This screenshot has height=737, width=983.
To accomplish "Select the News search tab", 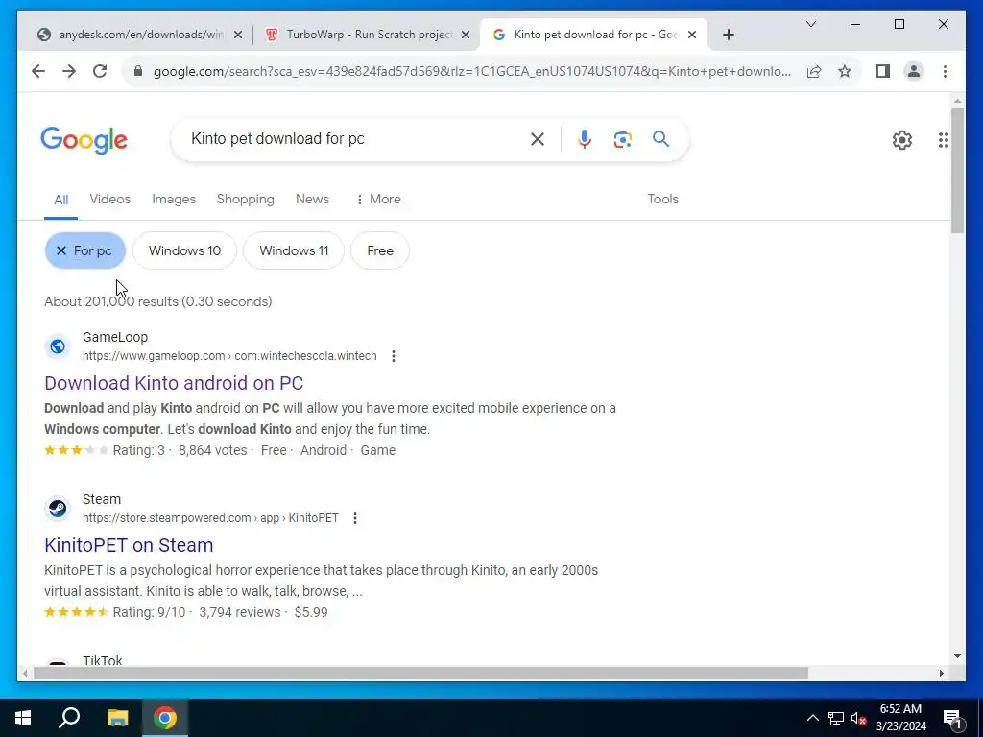I will point(312,199).
